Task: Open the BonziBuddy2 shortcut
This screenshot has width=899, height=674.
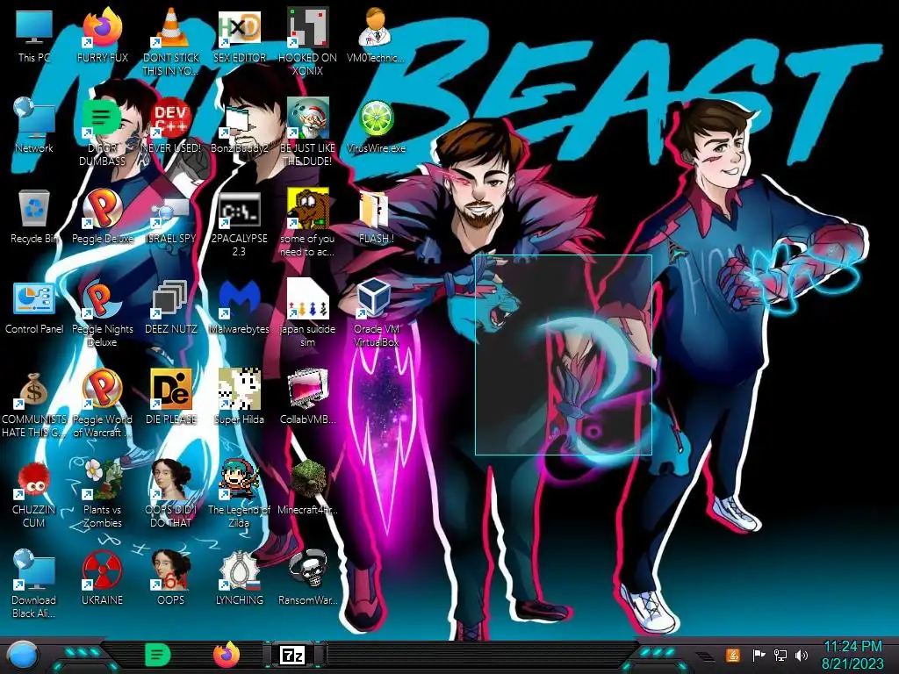Action: pos(239,126)
